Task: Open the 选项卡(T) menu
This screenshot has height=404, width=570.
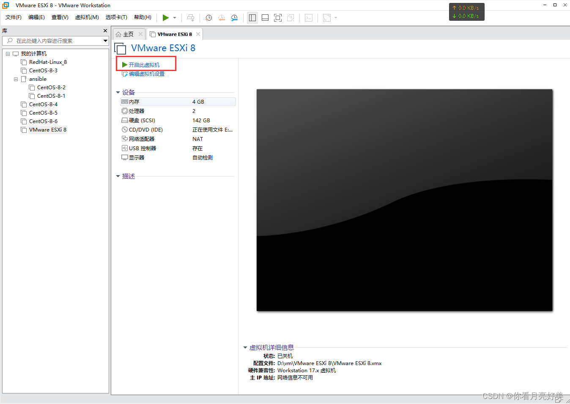Action: coord(116,17)
